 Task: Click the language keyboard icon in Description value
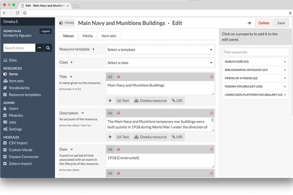point(110,113)
